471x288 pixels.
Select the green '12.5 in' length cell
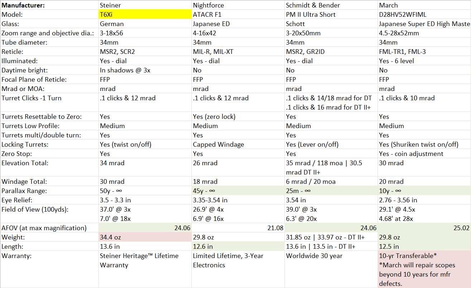[x=424, y=247]
